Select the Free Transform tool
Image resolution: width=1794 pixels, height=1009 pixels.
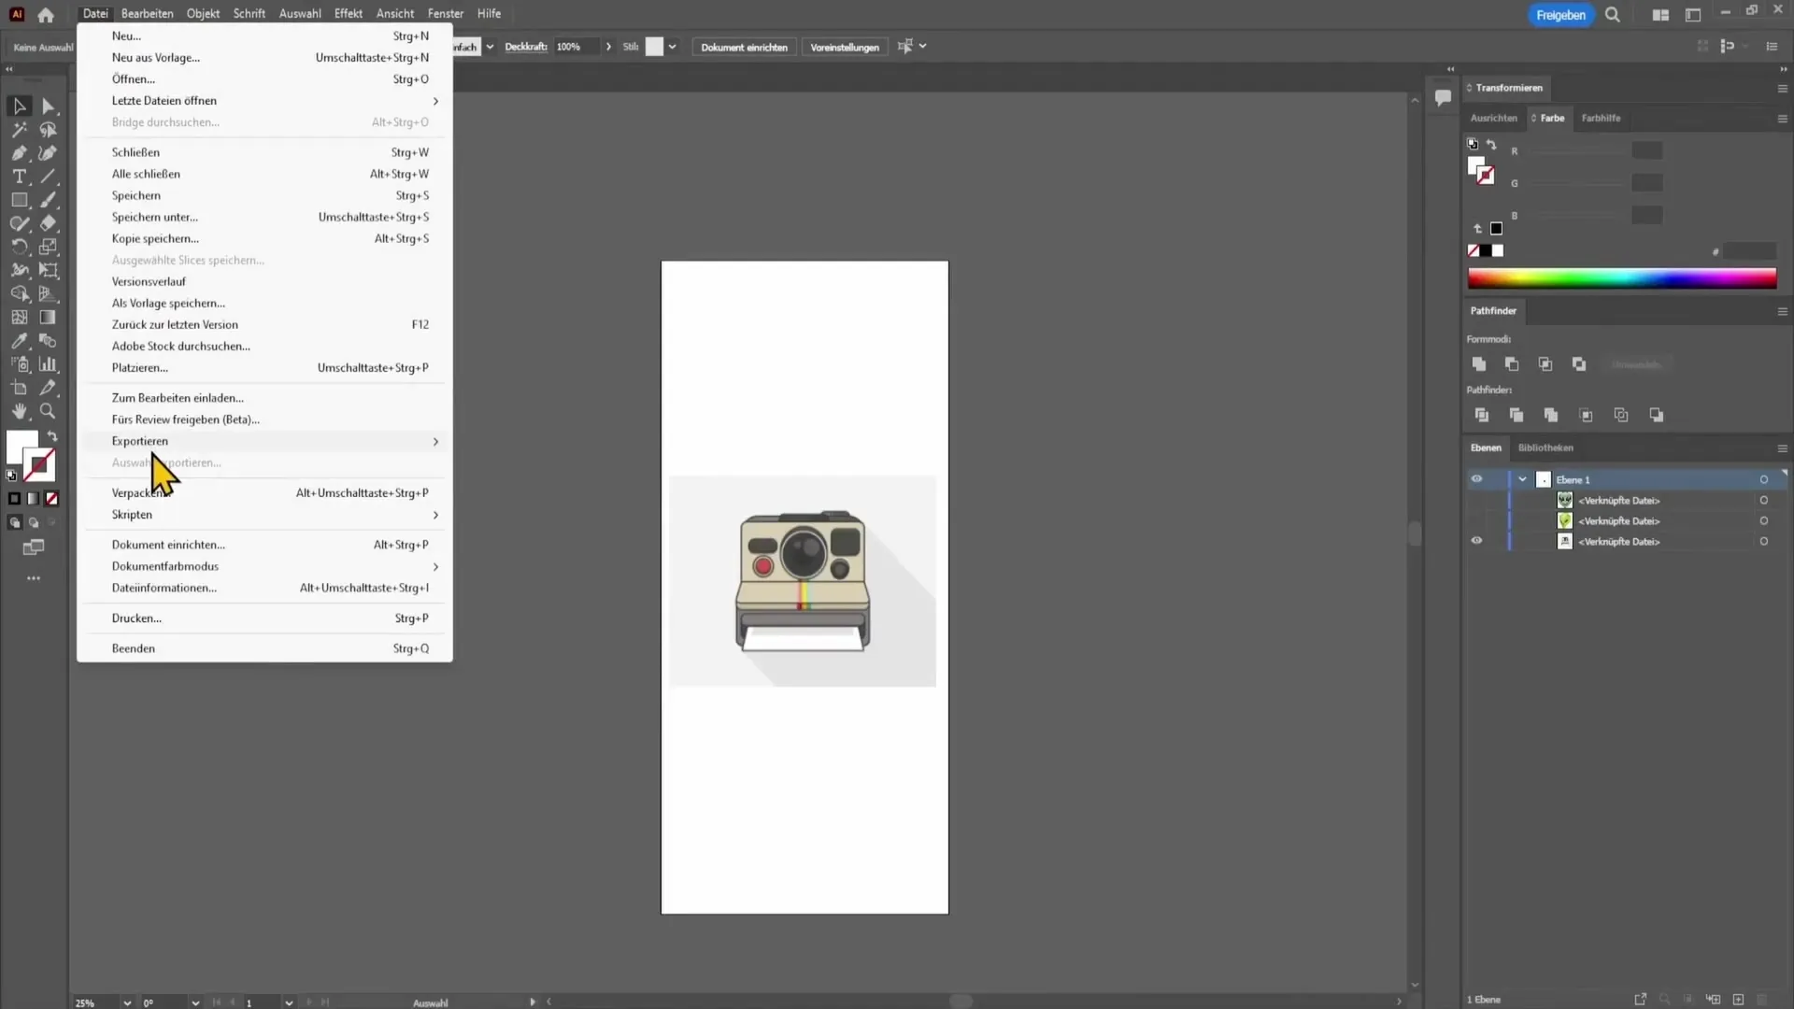(49, 270)
